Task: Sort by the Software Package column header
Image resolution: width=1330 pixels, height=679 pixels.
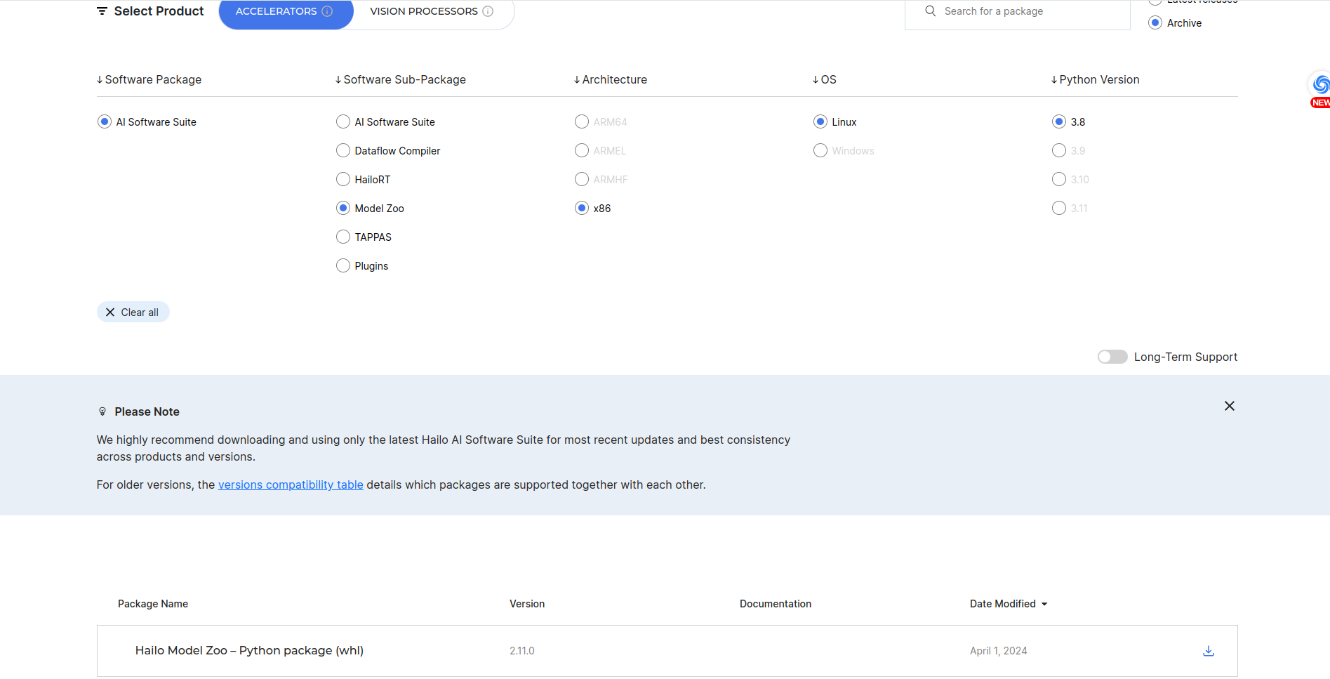Action: (149, 80)
